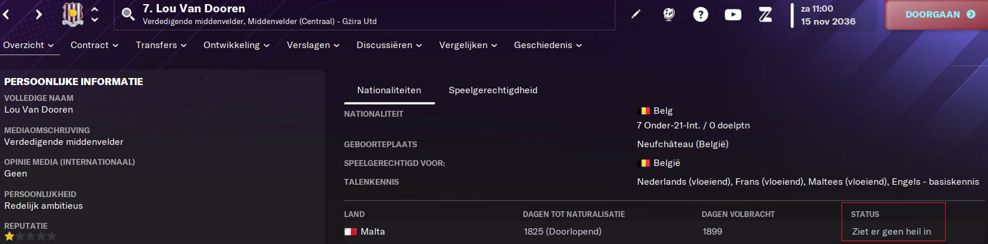Screen dimensions: 988x244
Task: Go back with the left arrow
Action: click(x=6, y=14)
